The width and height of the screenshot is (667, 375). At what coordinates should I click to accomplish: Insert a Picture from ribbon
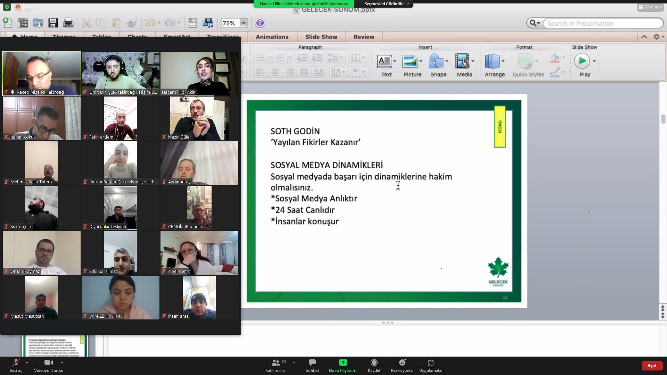click(412, 66)
